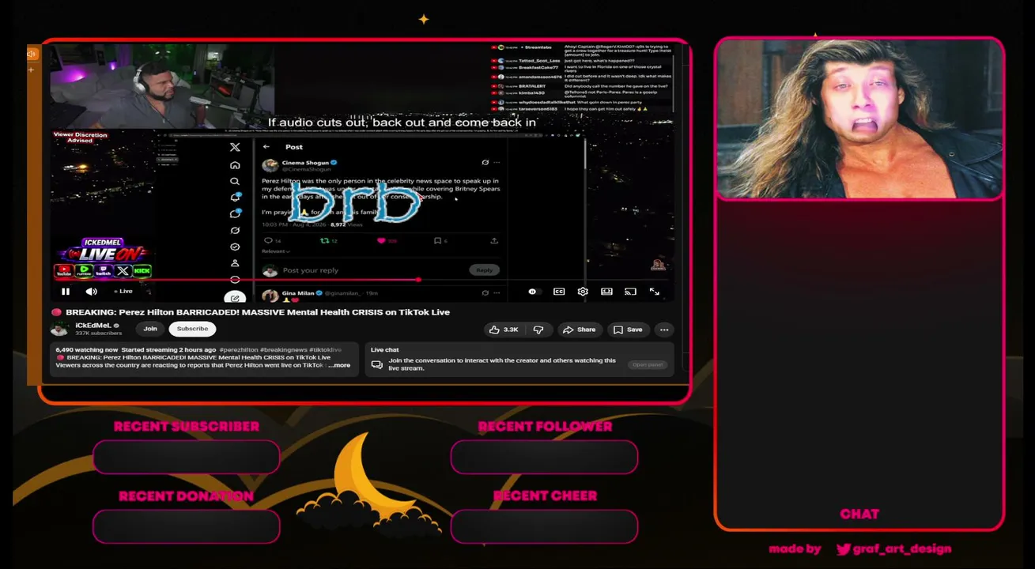Save the video to a playlist
The width and height of the screenshot is (1035, 569).
click(x=628, y=330)
